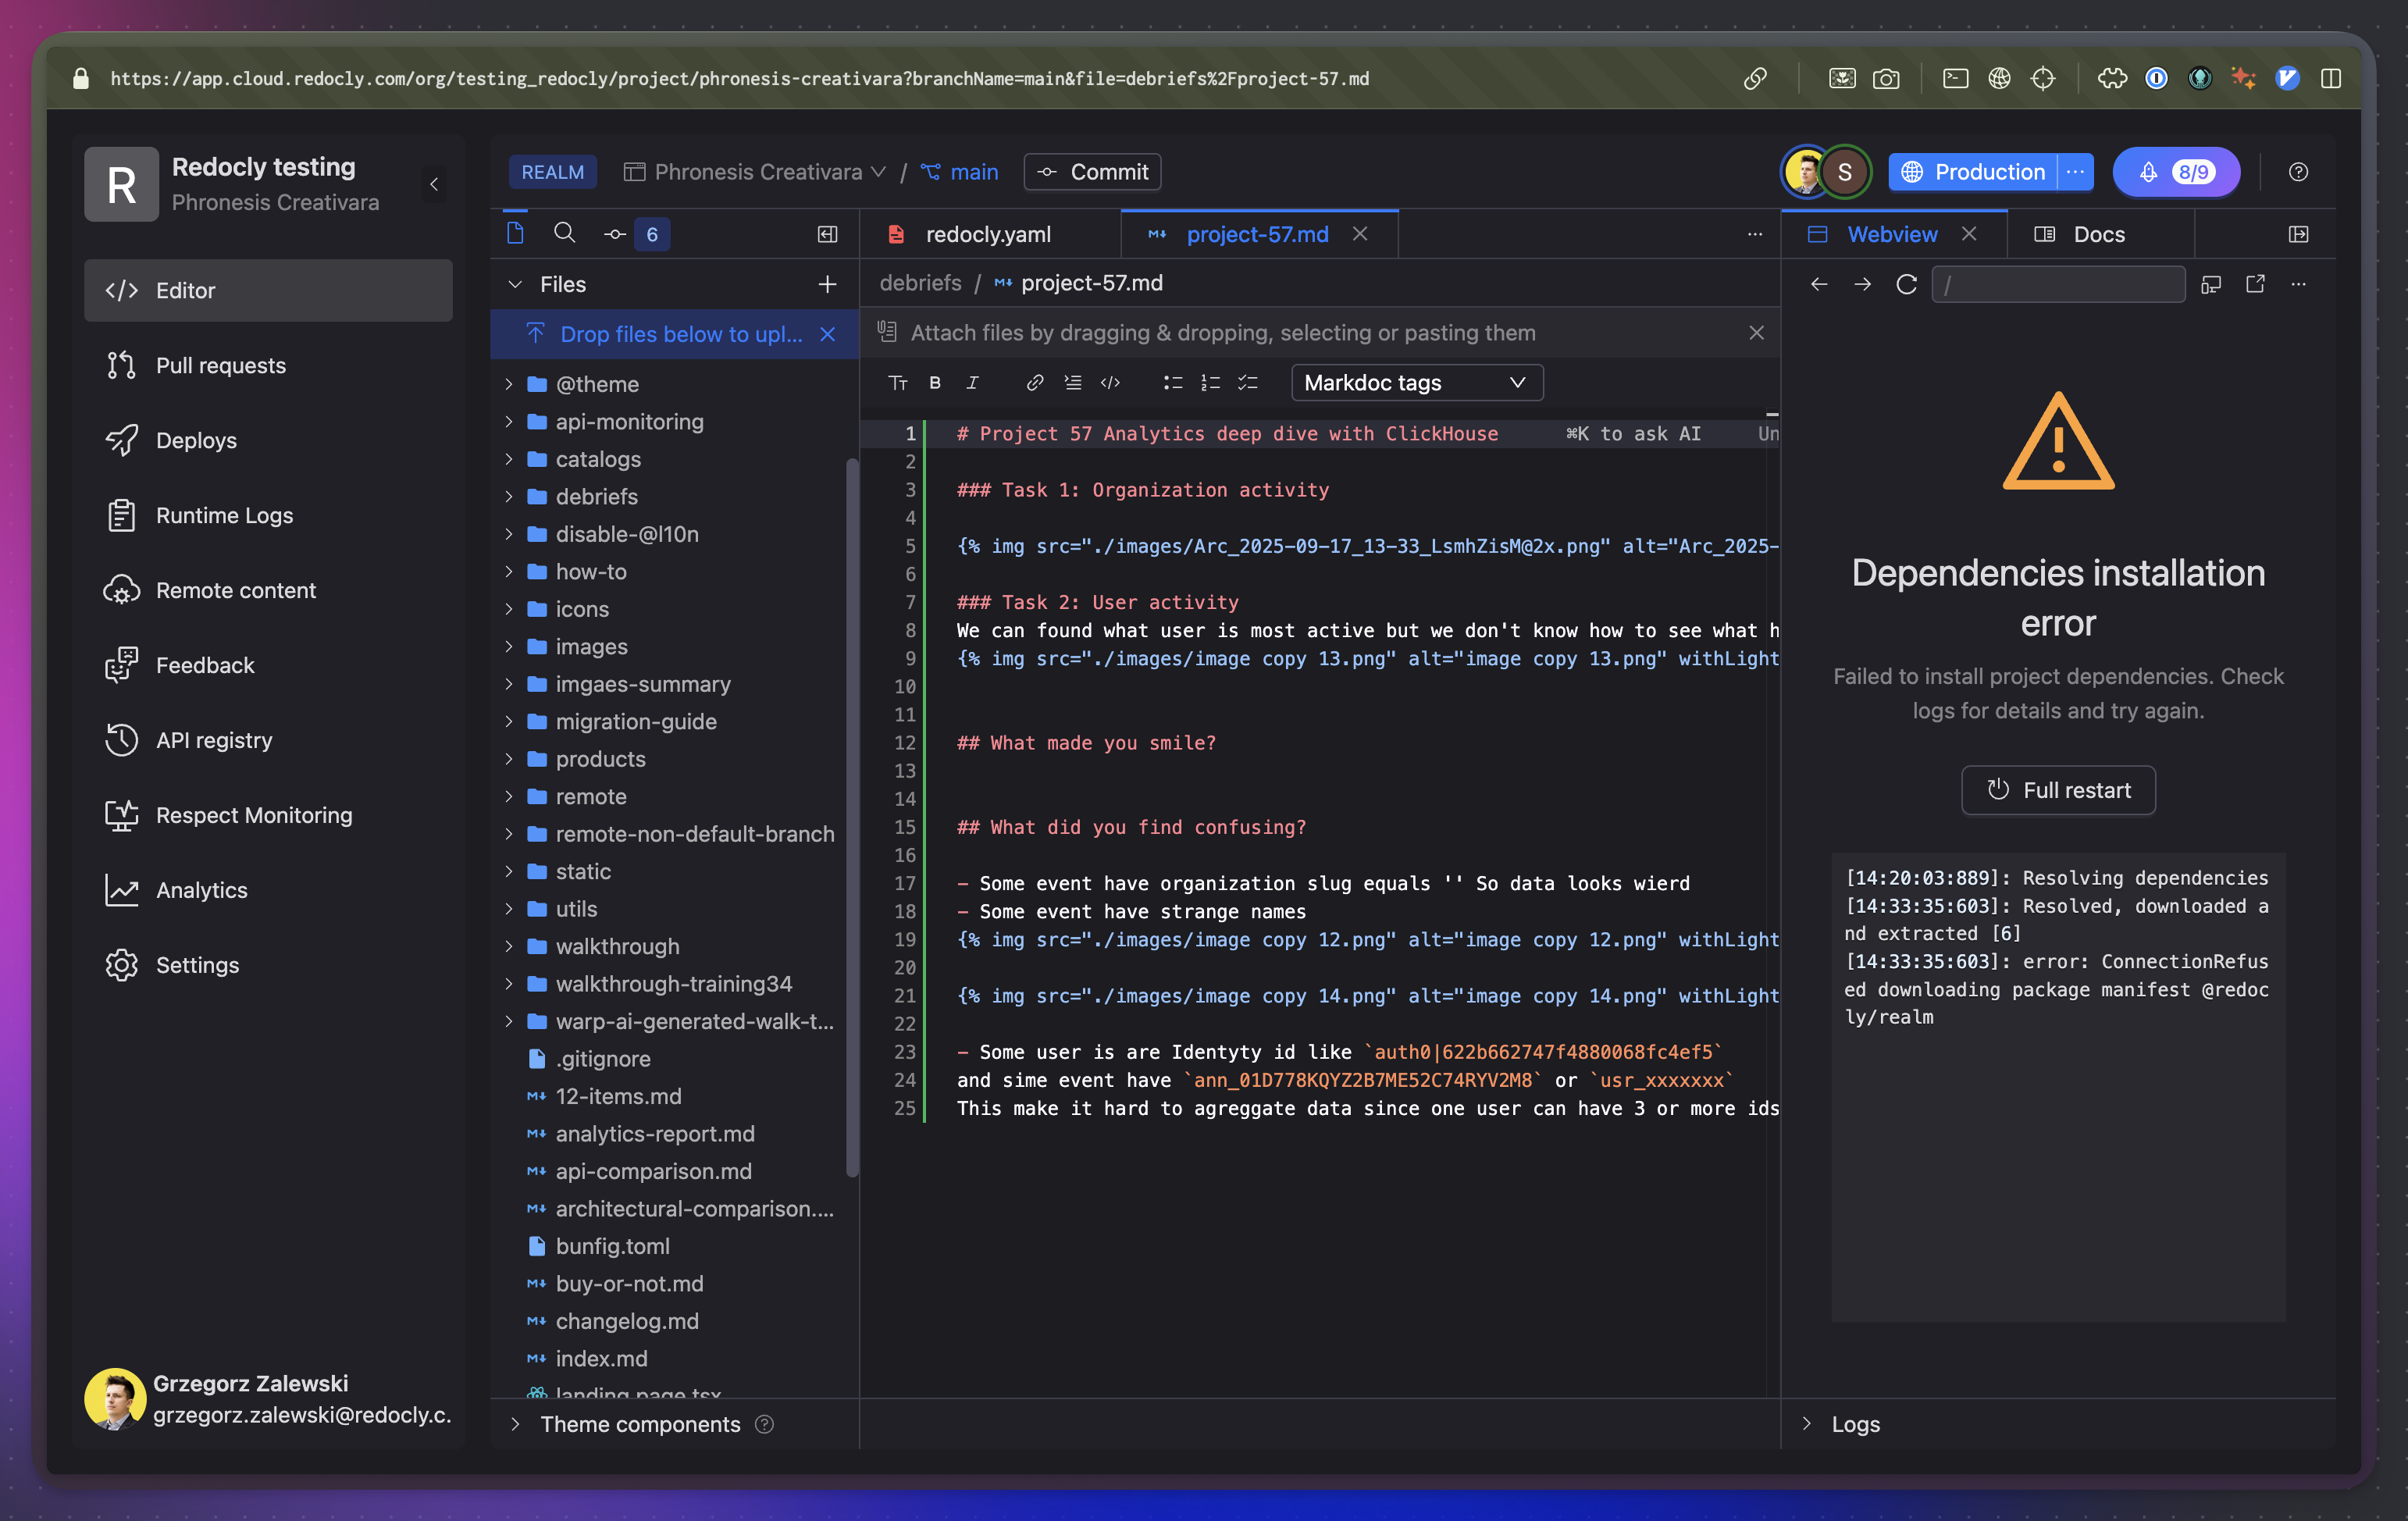Close the project-57.md tab

click(1360, 234)
